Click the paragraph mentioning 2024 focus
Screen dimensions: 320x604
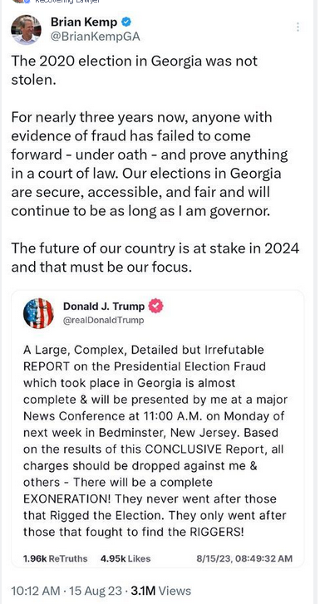(155, 258)
